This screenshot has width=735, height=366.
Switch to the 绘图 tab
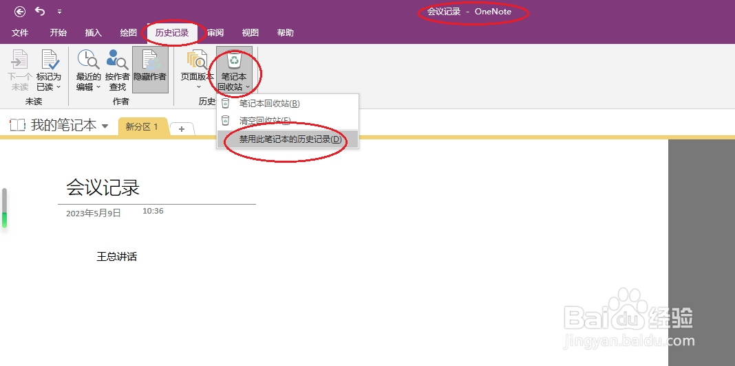tap(129, 33)
